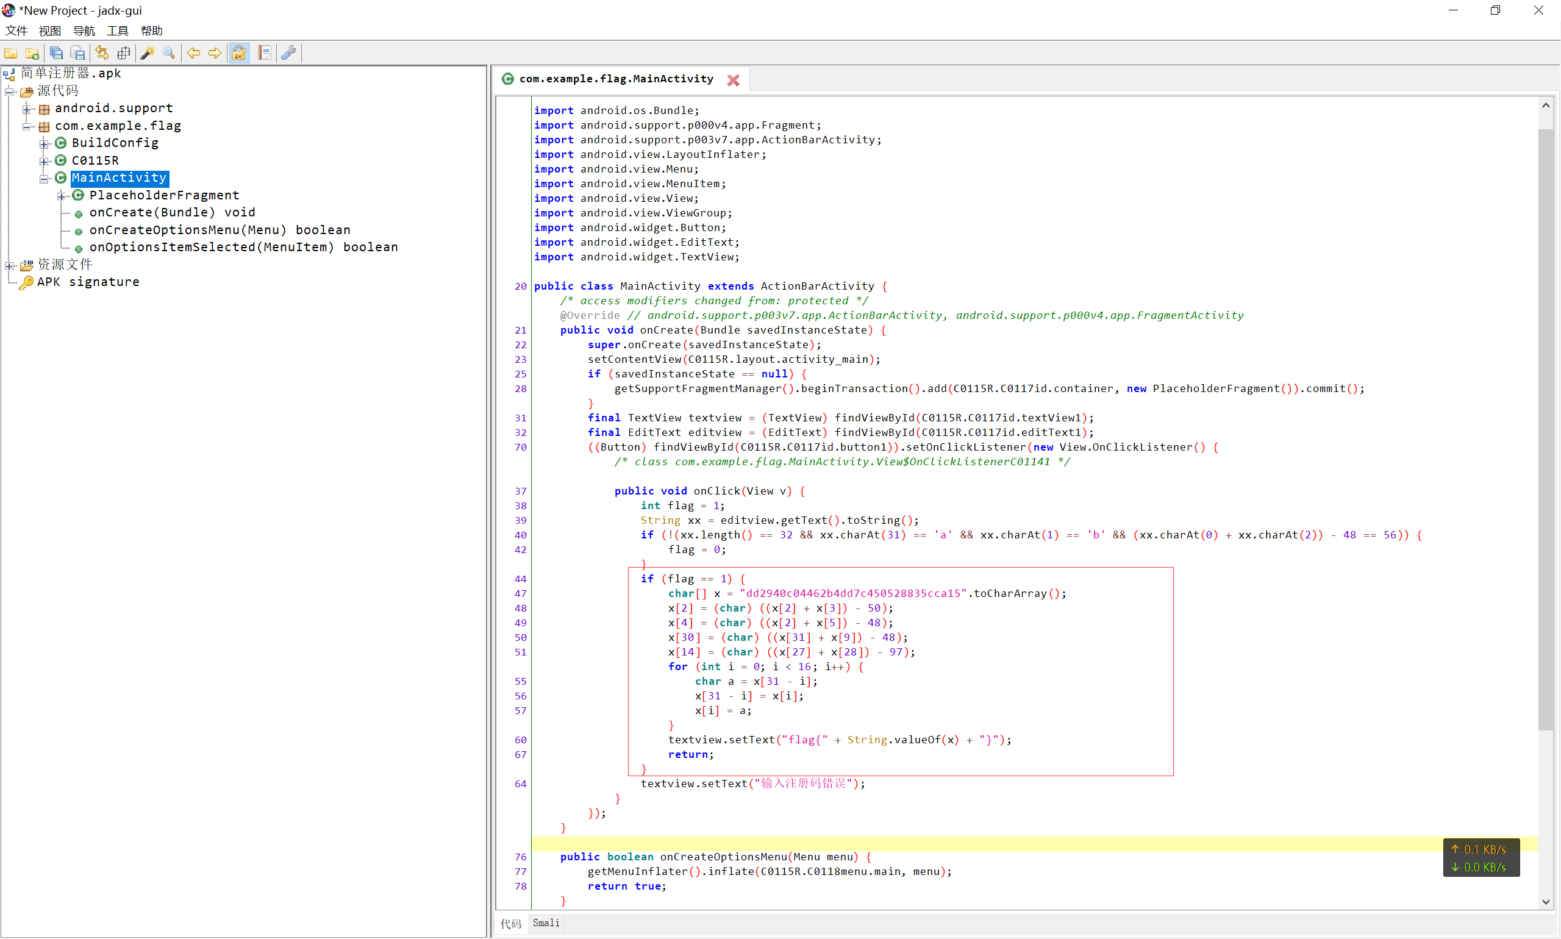Switch to the Smali tab
The image size is (1561, 939).
(545, 923)
